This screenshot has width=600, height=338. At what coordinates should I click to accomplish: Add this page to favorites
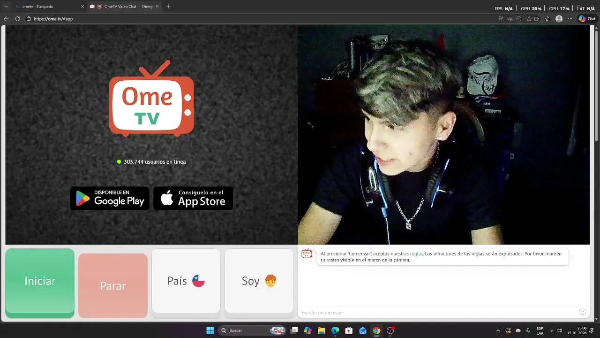[529, 19]
